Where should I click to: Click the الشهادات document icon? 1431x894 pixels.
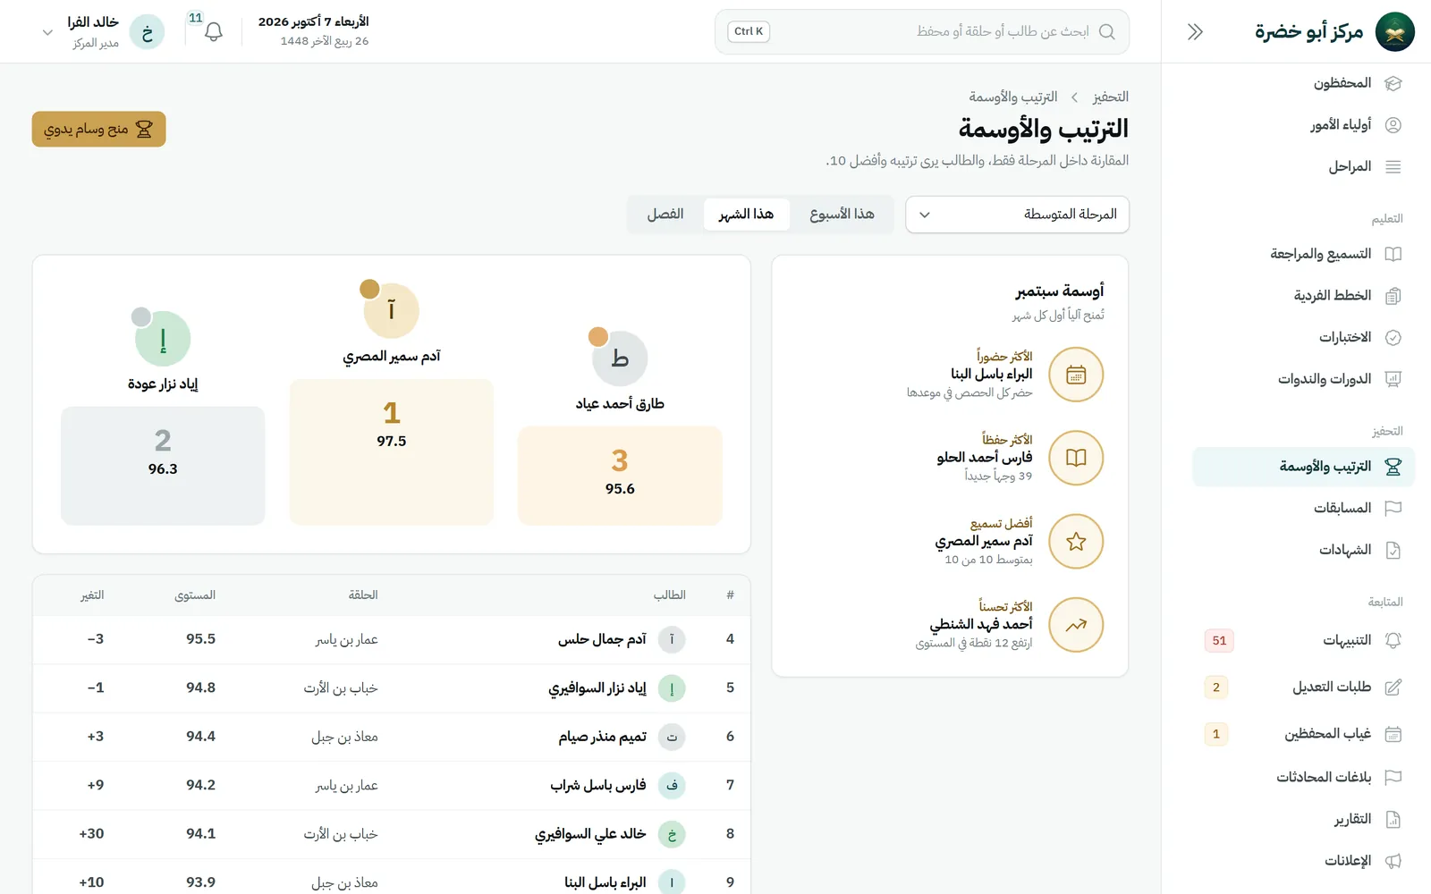tap(1393, 550)
